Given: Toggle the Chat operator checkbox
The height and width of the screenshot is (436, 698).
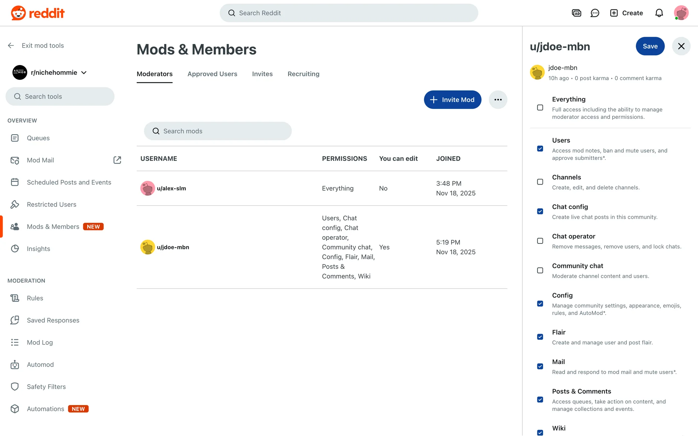Looking at the screenshot, I should pyautogui.click(x=540, y=241).
